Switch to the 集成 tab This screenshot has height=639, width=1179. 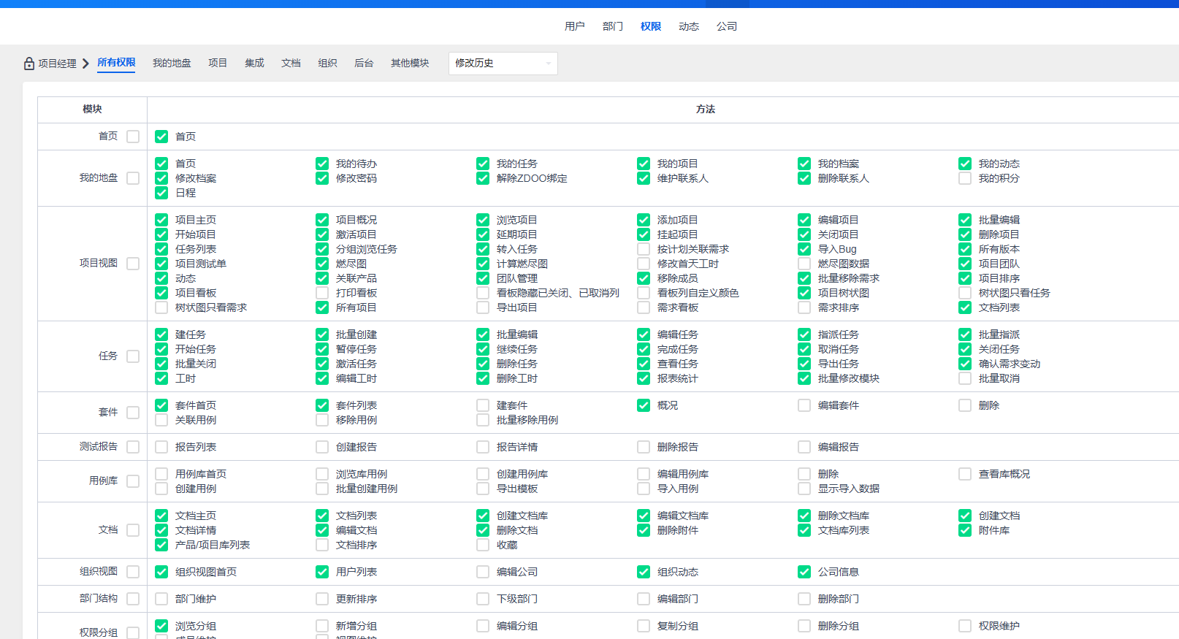pos(254,64)
